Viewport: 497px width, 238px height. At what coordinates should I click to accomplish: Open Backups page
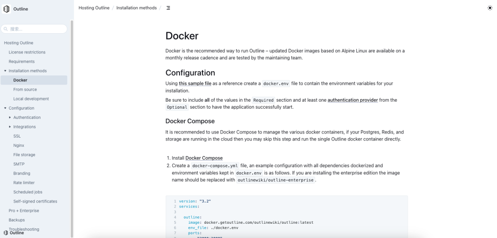17,220
